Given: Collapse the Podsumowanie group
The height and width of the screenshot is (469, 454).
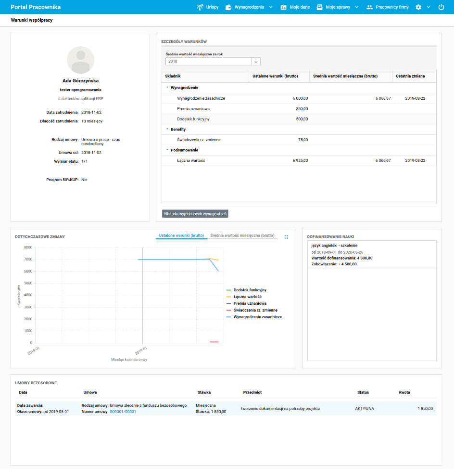Looking at the screenshot, I should [x=167, y=150].
